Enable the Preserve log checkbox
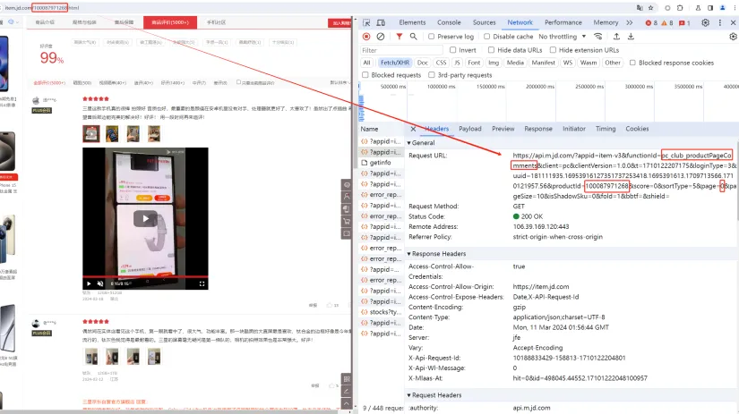739x414 pixels. click(433, 37)
